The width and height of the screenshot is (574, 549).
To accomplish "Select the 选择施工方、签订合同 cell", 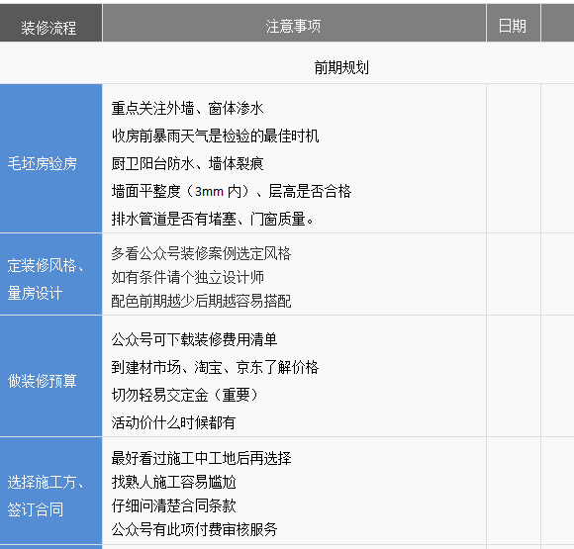I will pyautogui.click(x=50, y=491).
